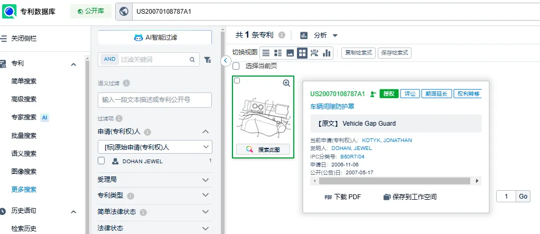Click the Go page button
Screen dimensions: 540x234
[523, 196]
